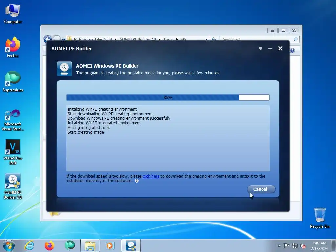Open Explorer help button

coord(292,51)
